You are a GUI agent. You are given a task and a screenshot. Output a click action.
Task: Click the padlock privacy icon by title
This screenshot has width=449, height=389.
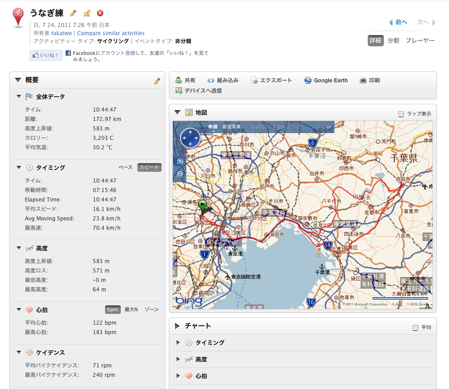87,13
